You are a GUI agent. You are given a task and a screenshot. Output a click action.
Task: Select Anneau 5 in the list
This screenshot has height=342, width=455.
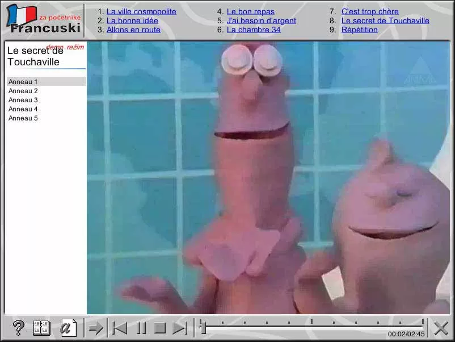pyautogui.click(x=46, y=118)
